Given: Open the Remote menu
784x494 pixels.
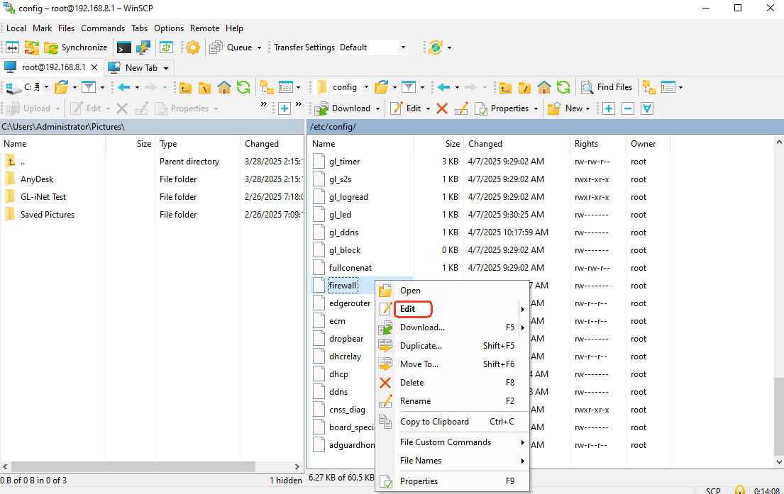Looking at the screenshot, I should [204, 28].
